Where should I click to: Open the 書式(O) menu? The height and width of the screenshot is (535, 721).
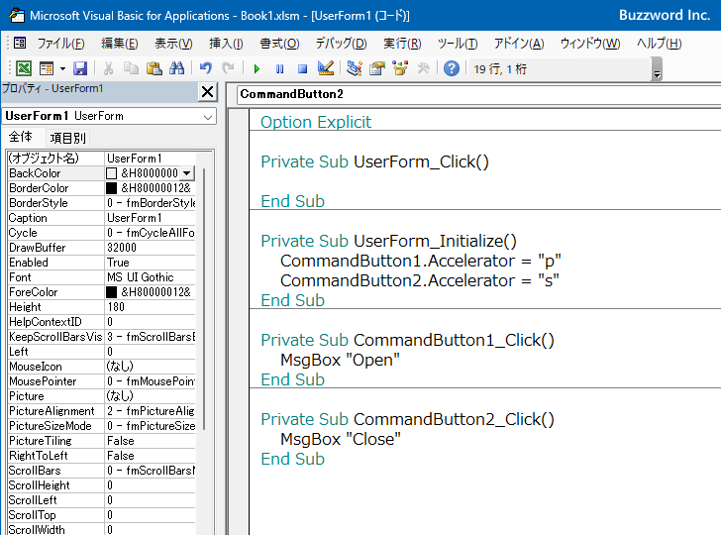[x=279, y=44]
